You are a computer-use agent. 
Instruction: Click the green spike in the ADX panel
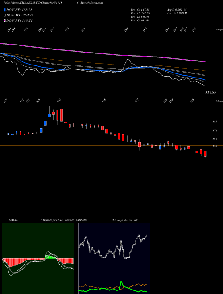[121, 284]
